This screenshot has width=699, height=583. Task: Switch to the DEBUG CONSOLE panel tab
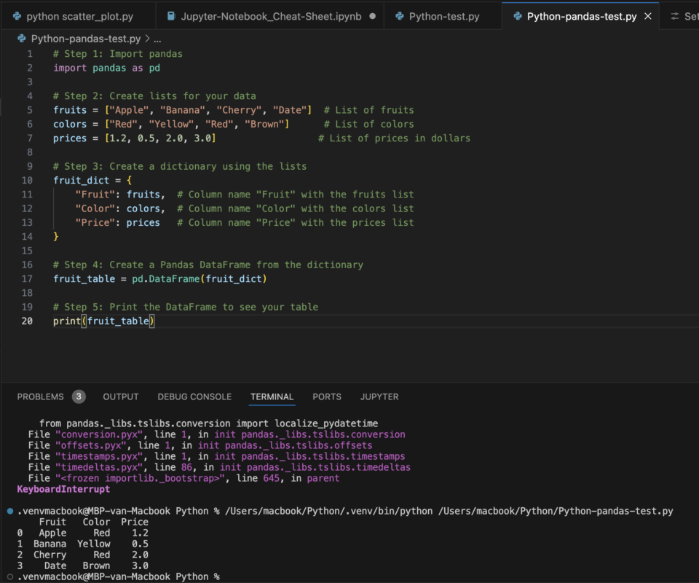point(194,396)
